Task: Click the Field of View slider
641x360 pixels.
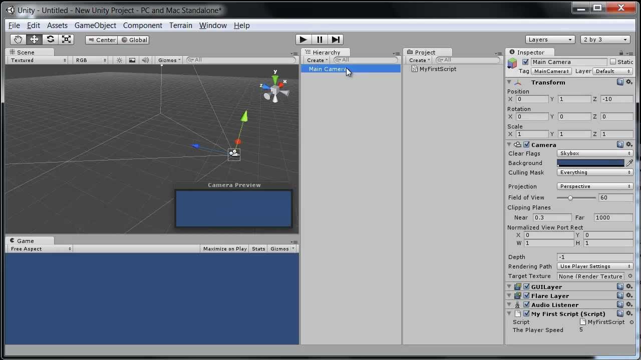Action: [576, 197]
